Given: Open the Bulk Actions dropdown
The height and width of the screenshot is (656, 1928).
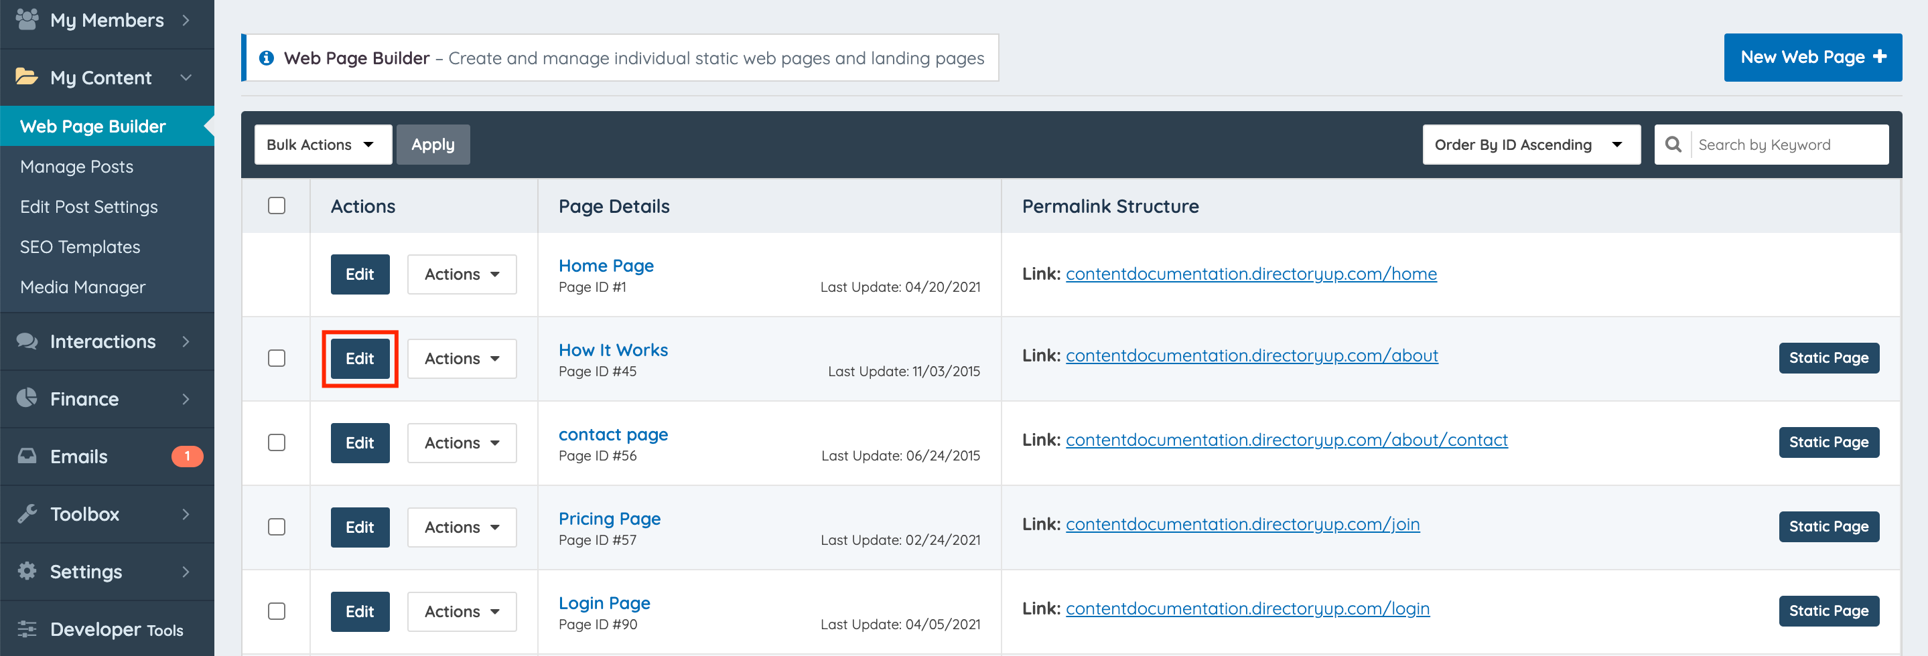Looking at the screenshot, I should pyautogui.click(x=323, y=145).
